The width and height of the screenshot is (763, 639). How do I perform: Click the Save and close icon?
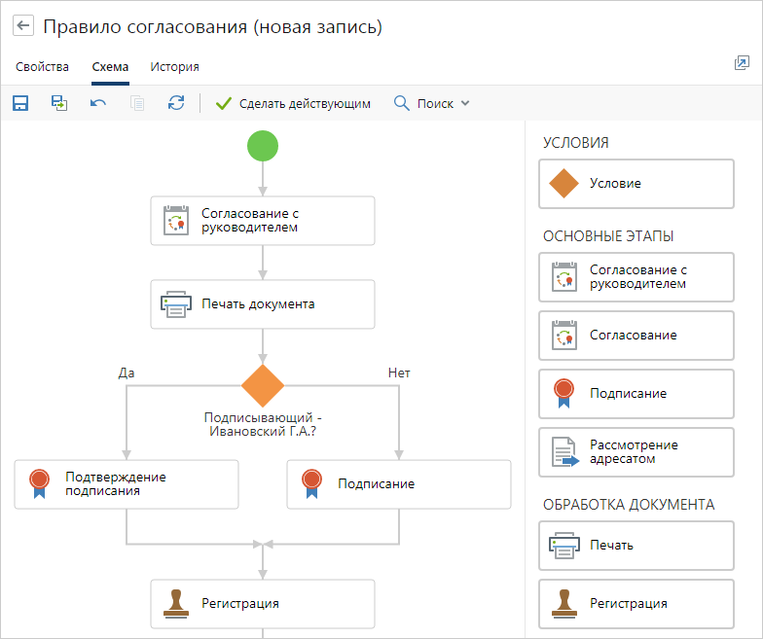coord(59,103)
